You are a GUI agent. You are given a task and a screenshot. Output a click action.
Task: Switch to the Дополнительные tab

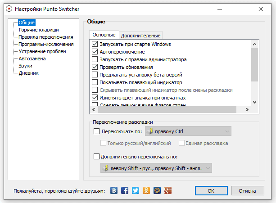tap(140, 35)
